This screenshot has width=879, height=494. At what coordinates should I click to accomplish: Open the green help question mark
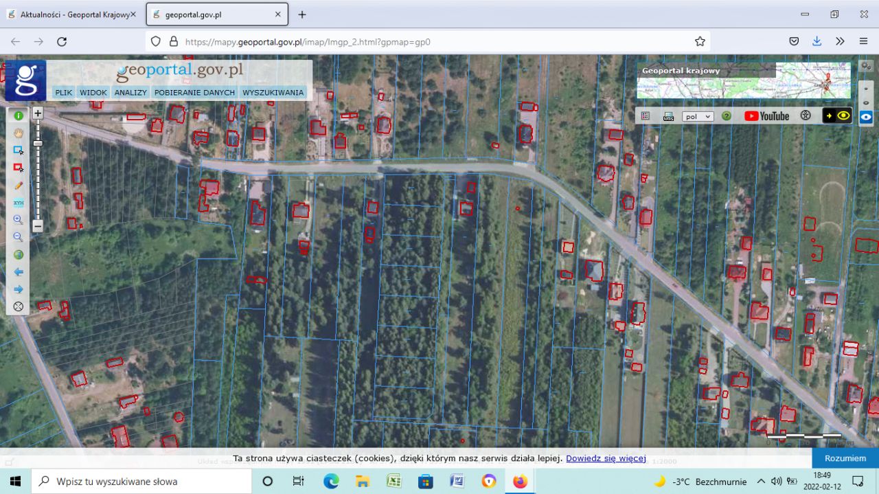tap(727, 116)
